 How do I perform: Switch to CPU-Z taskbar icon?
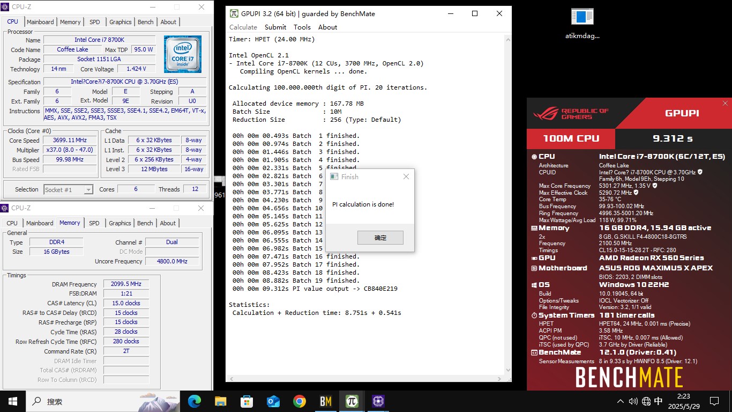pyautogui.click(x=378, y=401)
